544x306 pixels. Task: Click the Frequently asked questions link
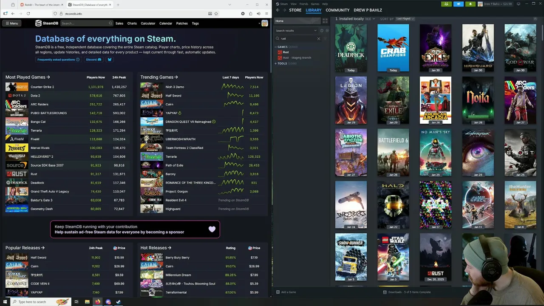click(58, 59)
